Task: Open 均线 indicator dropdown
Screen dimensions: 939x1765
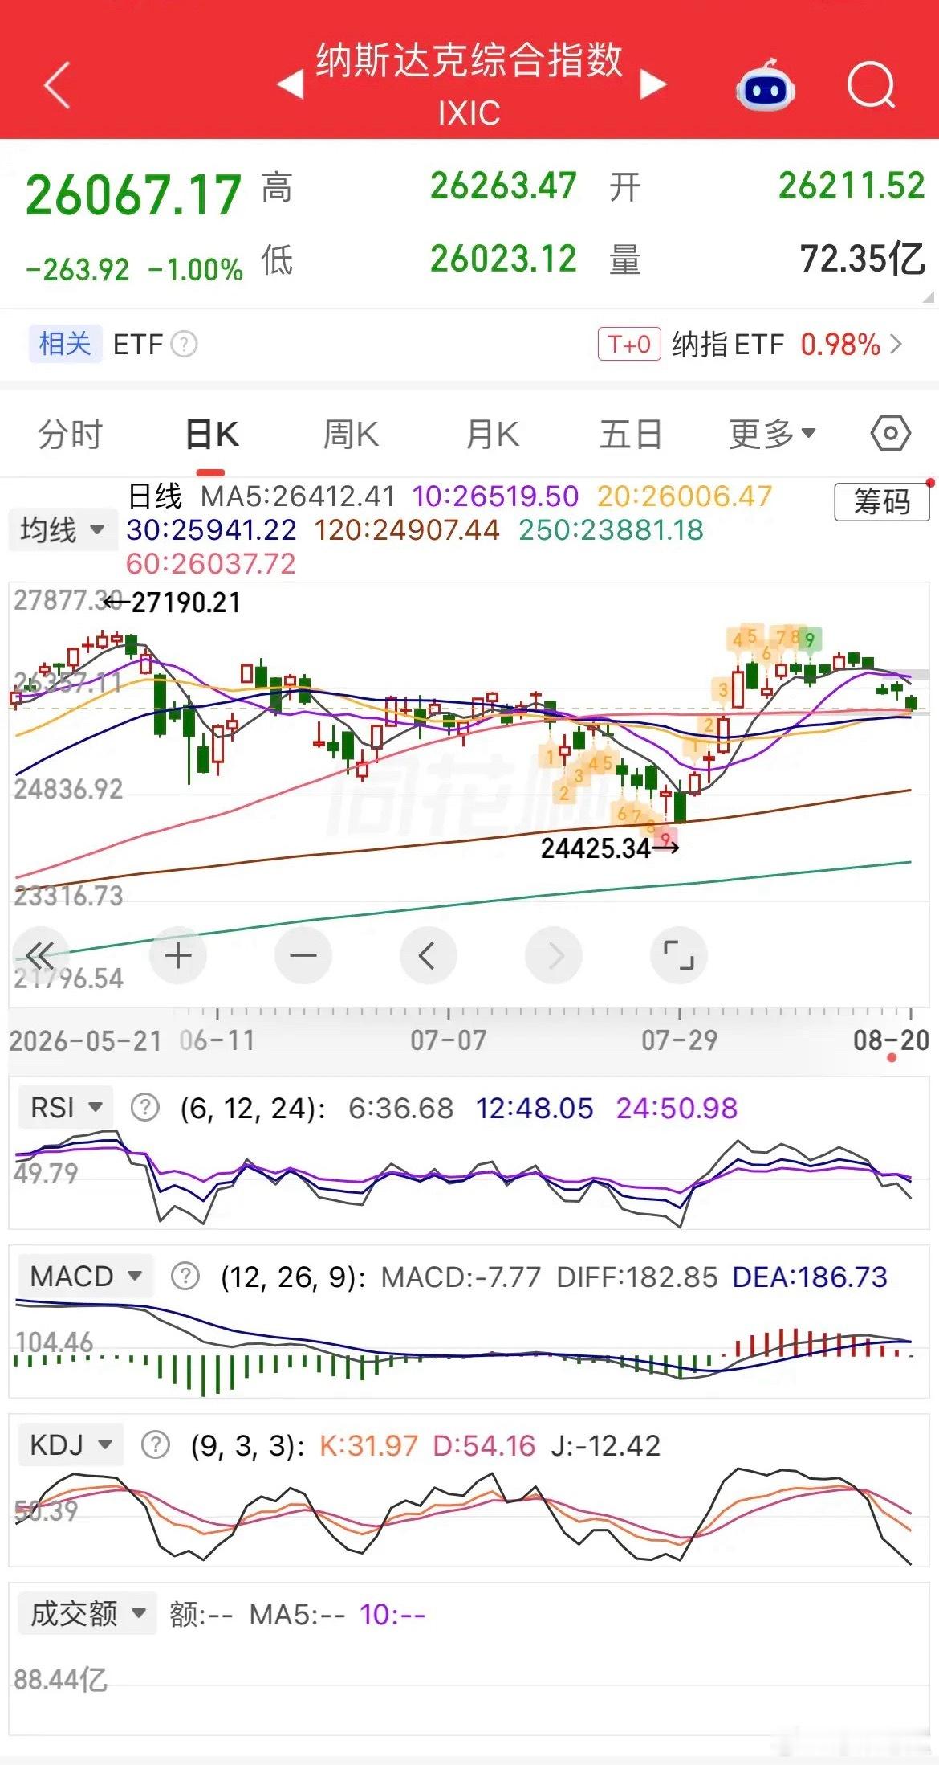Action: pos(62,529)
